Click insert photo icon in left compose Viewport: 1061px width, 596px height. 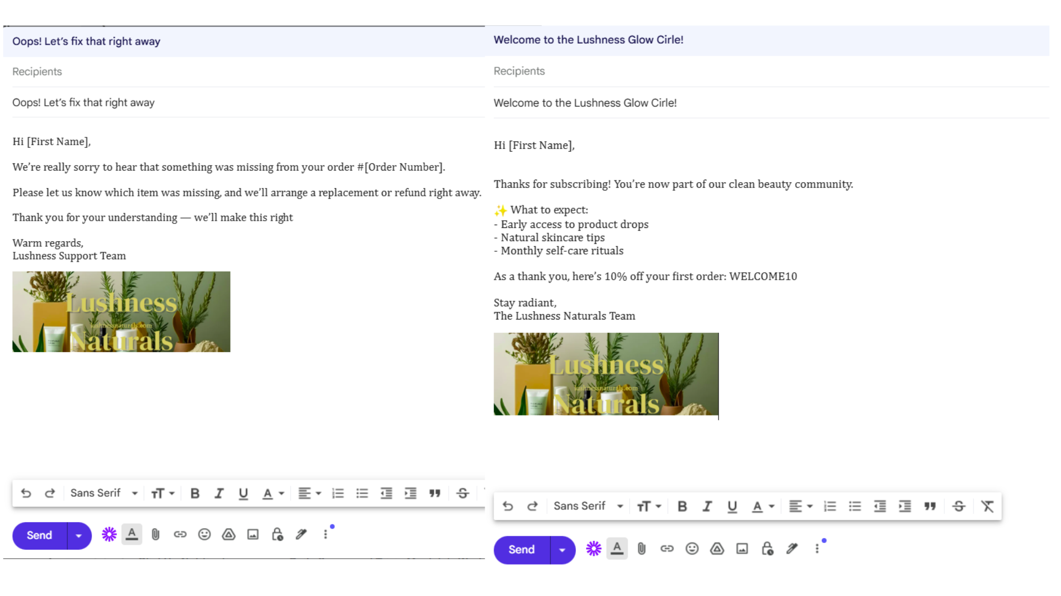click(x=253, y=534)
